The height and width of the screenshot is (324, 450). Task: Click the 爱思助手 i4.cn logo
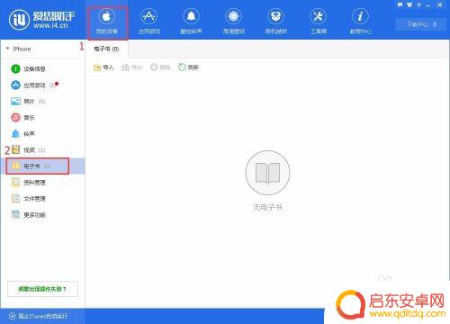click(x=41, y=20)
